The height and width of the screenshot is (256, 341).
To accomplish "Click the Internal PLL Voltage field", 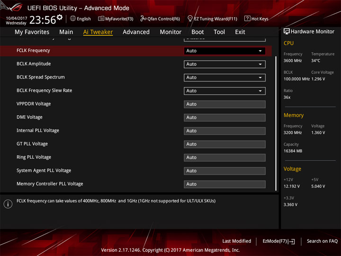I will [x=224, y=131].
